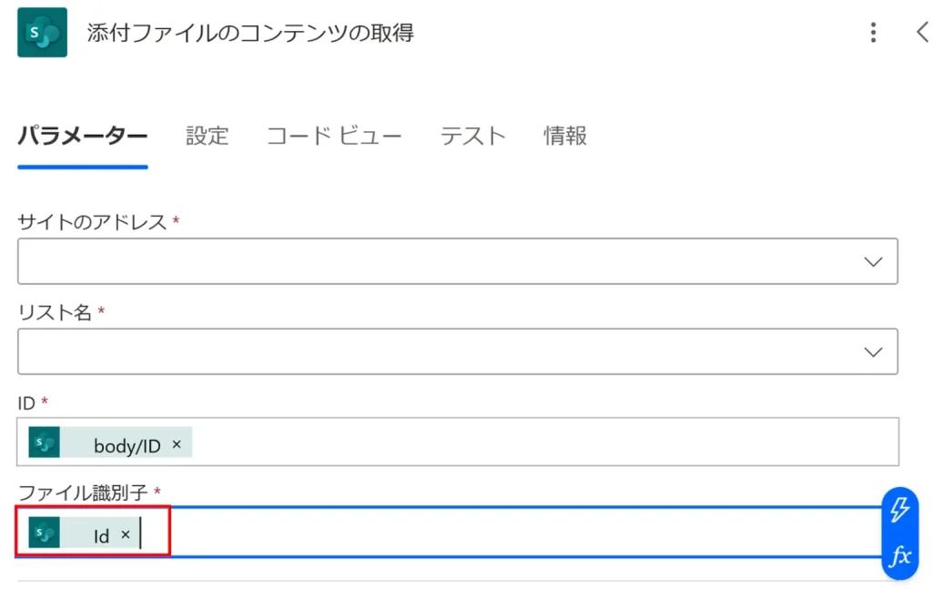
Task: Click inside the ID input field
Action: (x=546, y=442)
